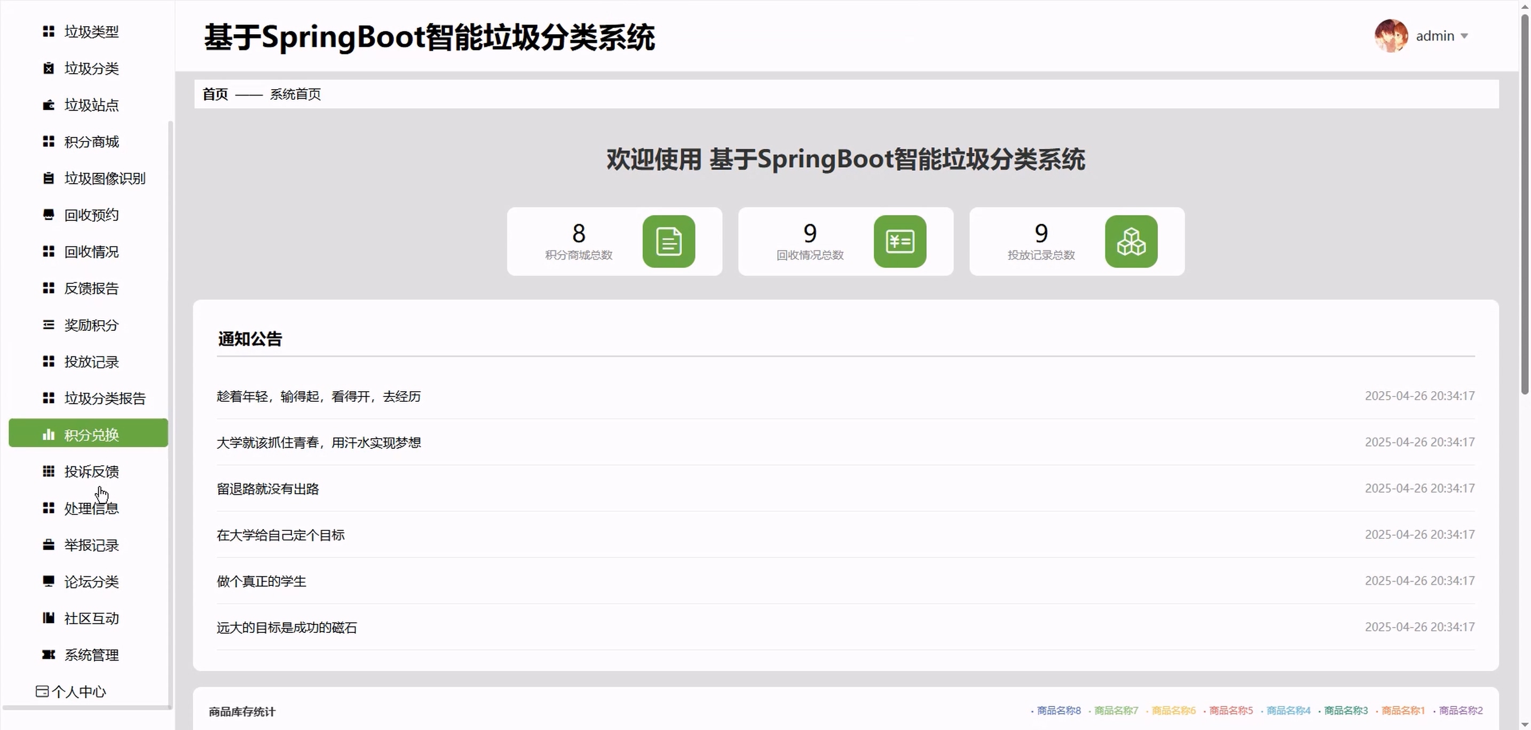Open the 积分兑换 menu item
The height and width of the screenshot is (730, 1531).
click(91, 435)
